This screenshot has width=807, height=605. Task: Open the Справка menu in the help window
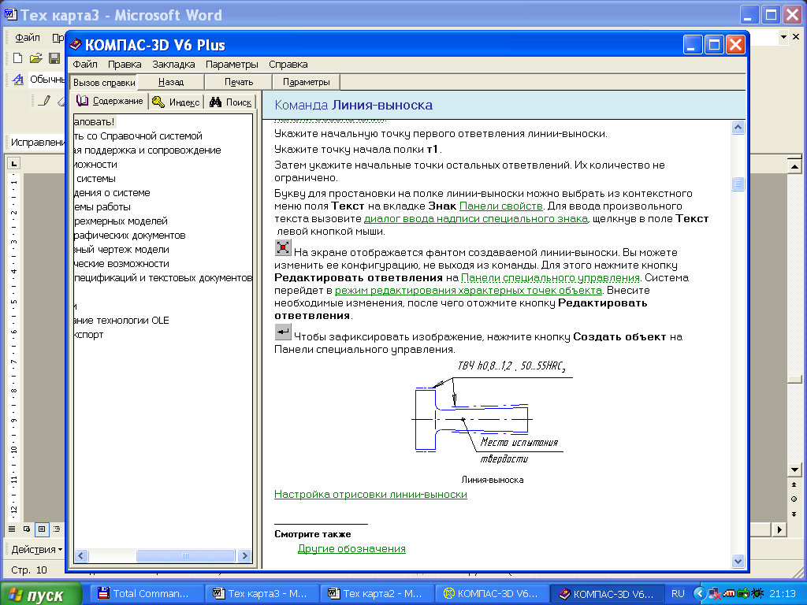[288, 65]
